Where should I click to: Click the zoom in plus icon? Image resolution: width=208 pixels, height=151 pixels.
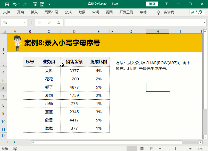pos(191,149)
